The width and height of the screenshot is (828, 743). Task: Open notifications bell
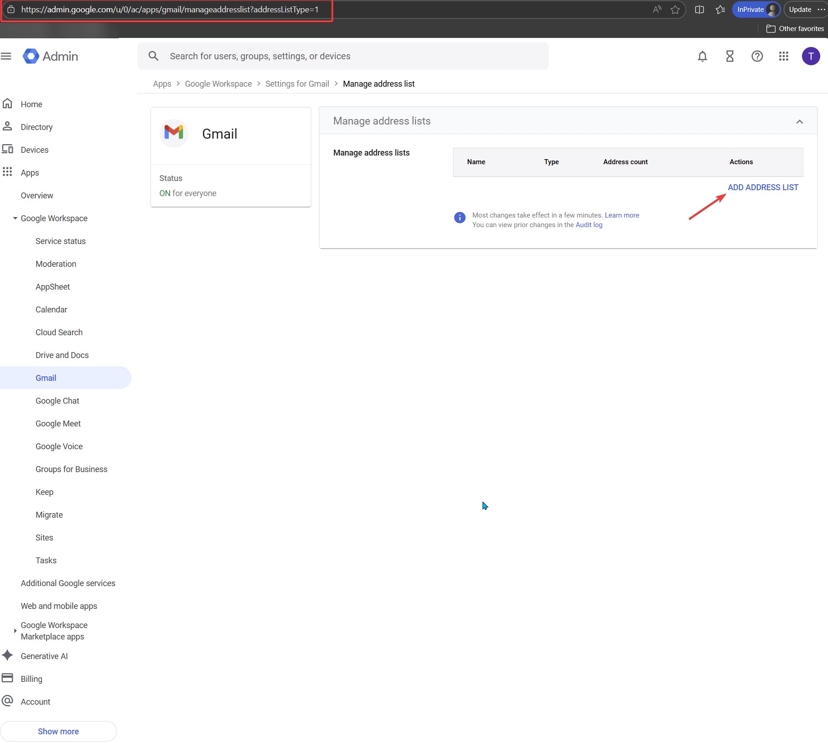tap(703, 56)
